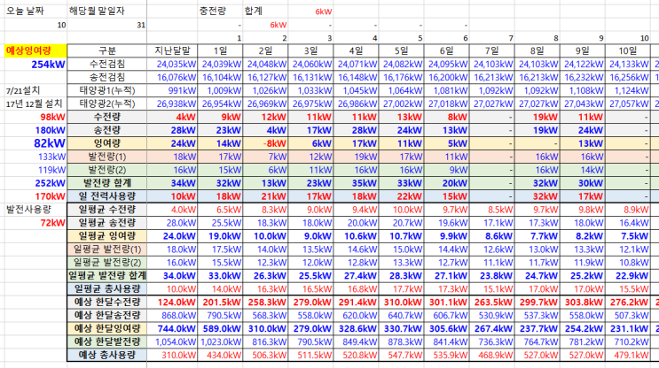659x368 pixels.
Task: Click the 16,104kW 송전검침 cell
Action: coord(220,77)
